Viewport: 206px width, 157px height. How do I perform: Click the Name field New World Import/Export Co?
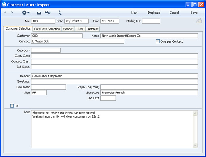pyautogui.click(x=149, y=36)
